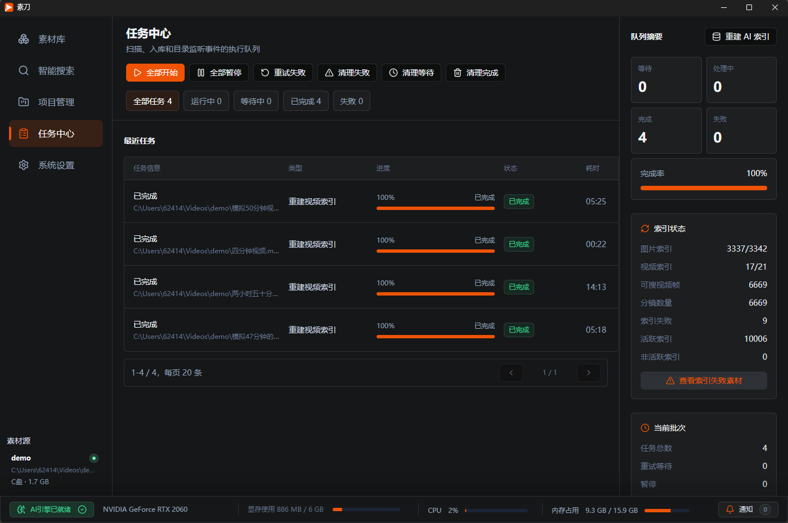
Task: Click the AI引擎已就绪 status indicator
Action: pyautogui.click(x=52, y=509)
